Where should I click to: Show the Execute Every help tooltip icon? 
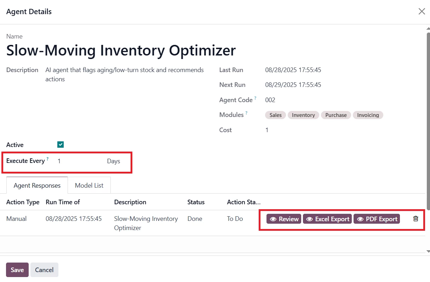pyautogui.click(x=48, y=159)
